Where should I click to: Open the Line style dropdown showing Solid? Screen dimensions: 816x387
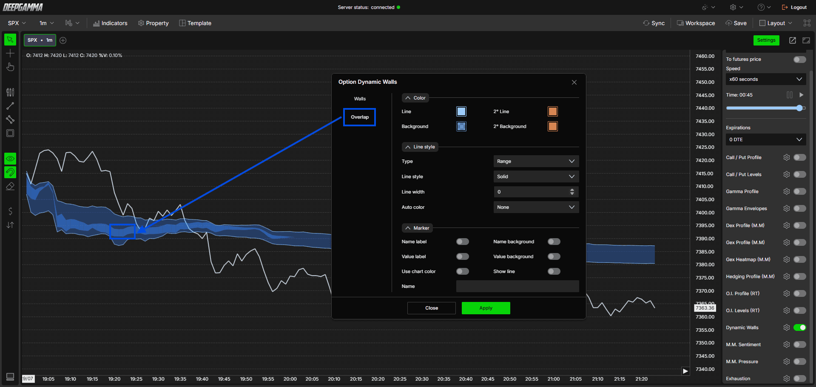[536, 176]
